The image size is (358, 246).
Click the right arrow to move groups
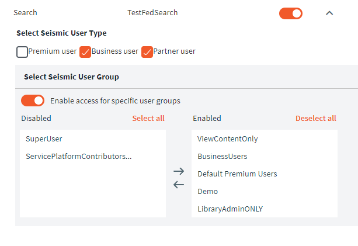pos(179,171)
